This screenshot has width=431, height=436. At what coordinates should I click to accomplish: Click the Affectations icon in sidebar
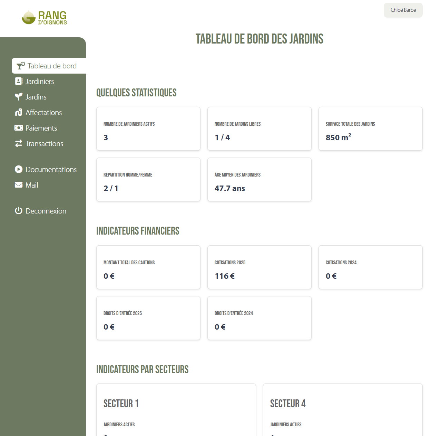[x=19, y=112]
